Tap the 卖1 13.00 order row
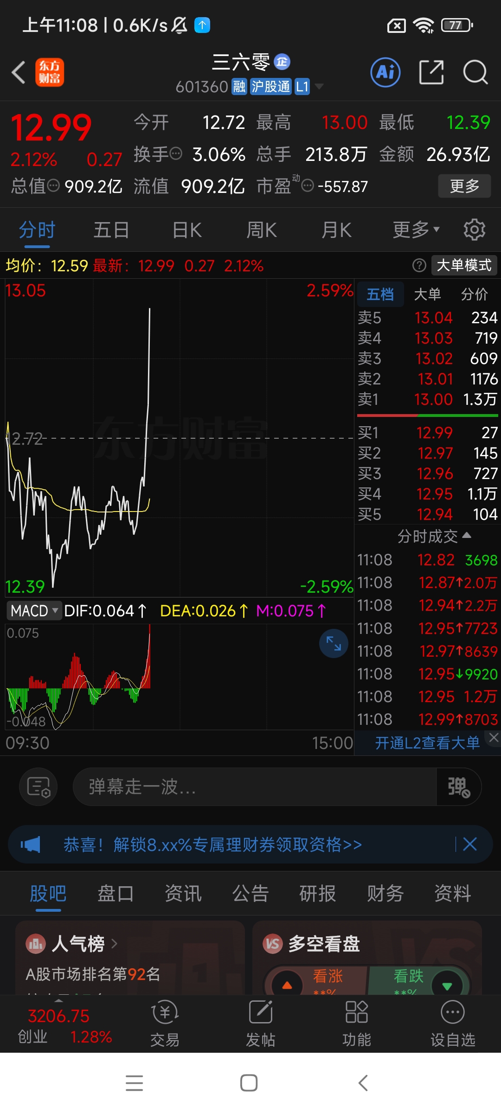Screen dimensions: 501x1113 [427, 399]
